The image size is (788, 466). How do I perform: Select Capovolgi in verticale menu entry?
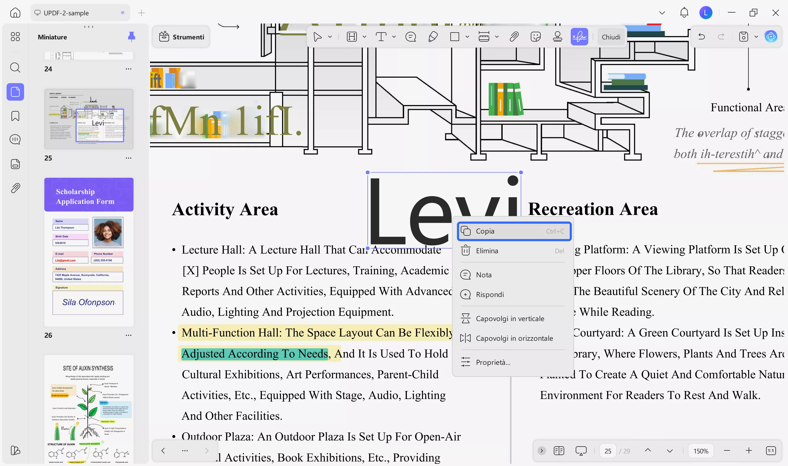tap(510, 318)
